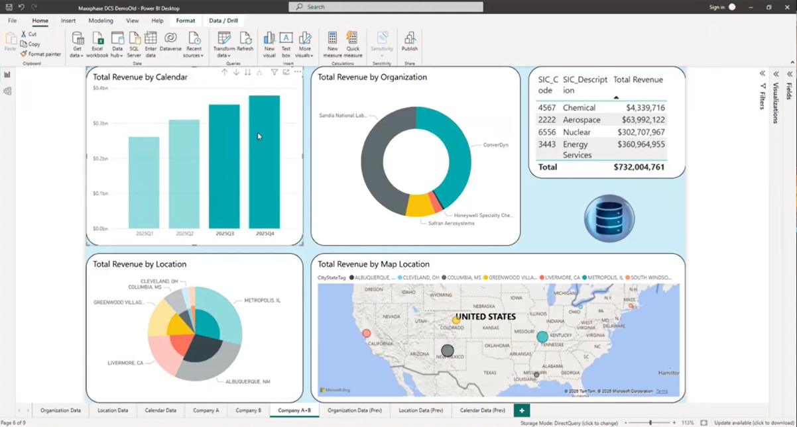Click the zoom slider in the status bar

click(x=650, y=423)
